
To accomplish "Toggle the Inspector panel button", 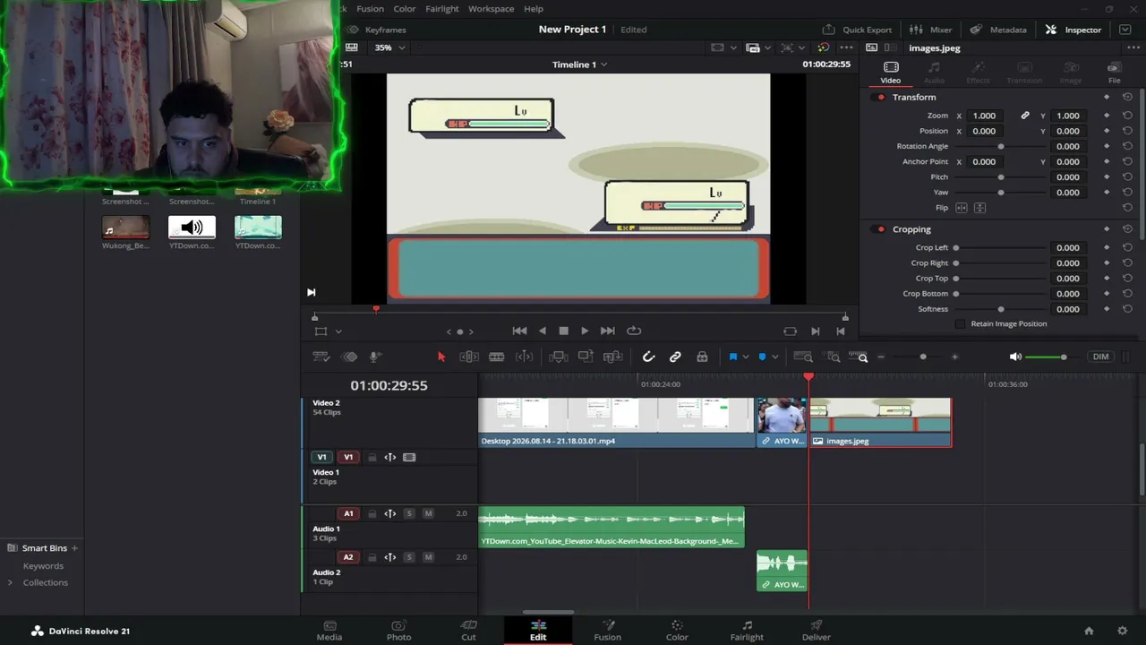I will (1073, 30).
